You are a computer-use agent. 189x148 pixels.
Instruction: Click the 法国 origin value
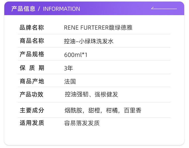click(x=70, y=81)
